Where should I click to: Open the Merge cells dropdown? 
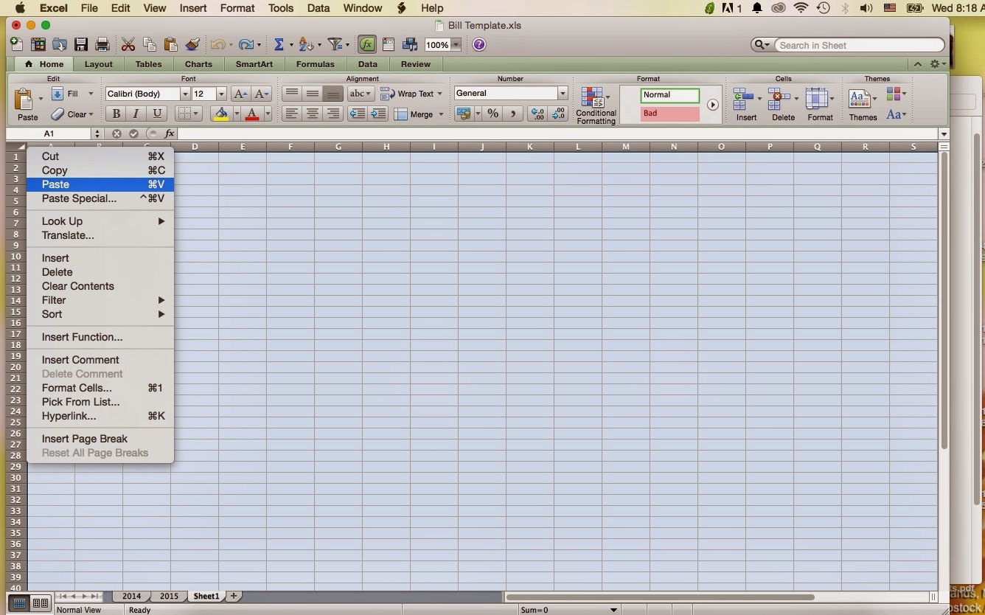[x=441, y=114]
